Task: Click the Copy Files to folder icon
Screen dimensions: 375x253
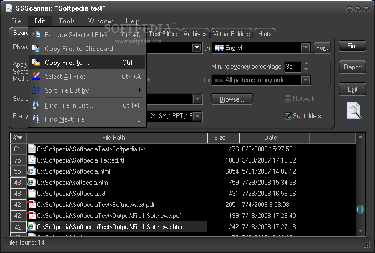Action: (x=36, y=62)
